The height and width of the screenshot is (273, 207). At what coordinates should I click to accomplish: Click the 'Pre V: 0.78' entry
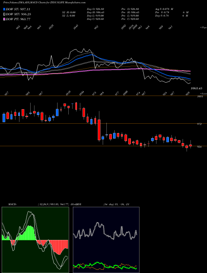coord(161,12)
